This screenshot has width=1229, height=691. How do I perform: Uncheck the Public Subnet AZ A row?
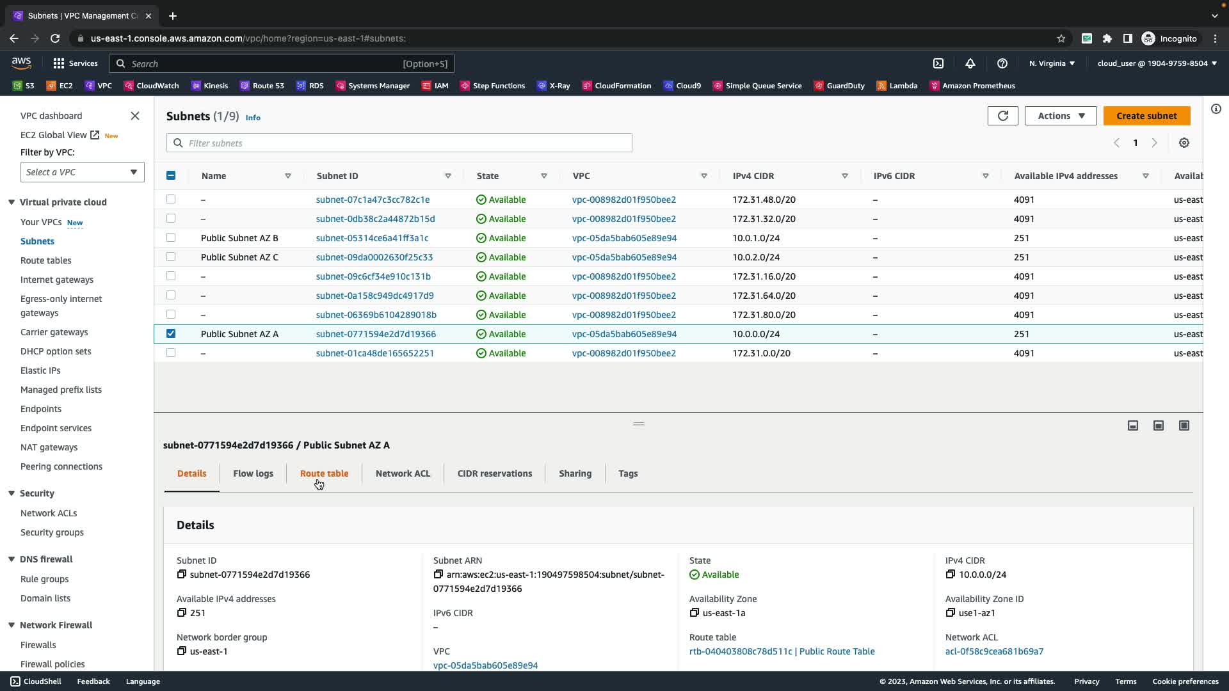[x=171, y=333]
